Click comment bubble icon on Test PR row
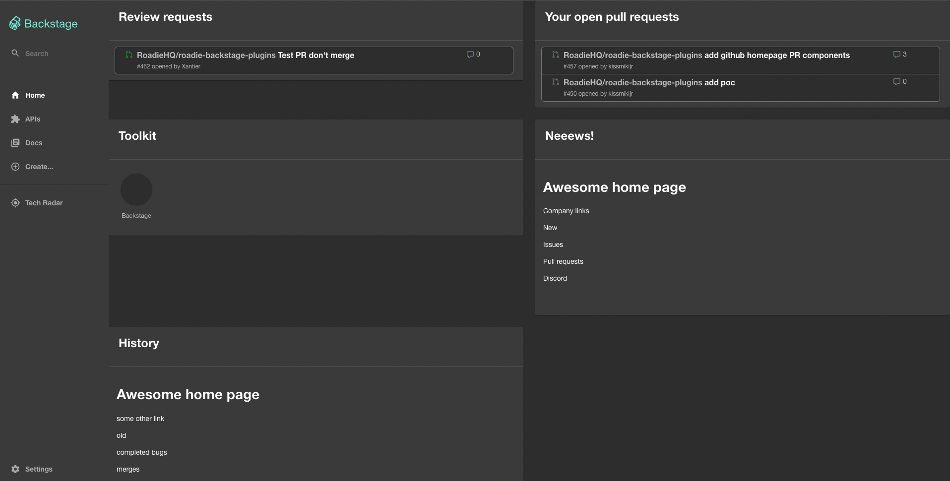Viewport: 950px width, 481px height. (470, 55)
